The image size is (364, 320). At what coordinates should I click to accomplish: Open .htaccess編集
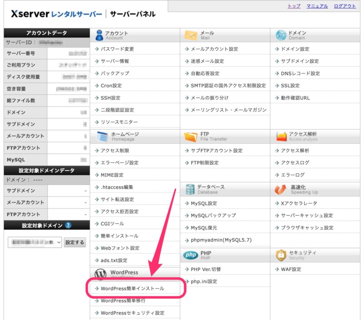117,187
